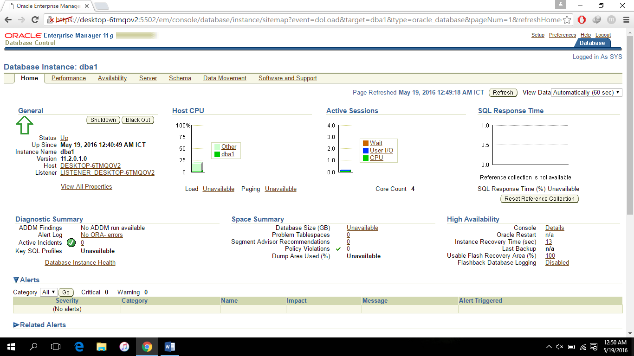This screenshot has height=356, width=634.
Task: Launch Microsoft Edge from taskbar
Action: pyautogui.click(x=78, y=347)
